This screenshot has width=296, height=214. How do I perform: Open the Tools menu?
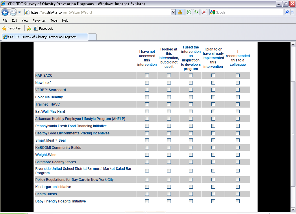coord(54,20)
